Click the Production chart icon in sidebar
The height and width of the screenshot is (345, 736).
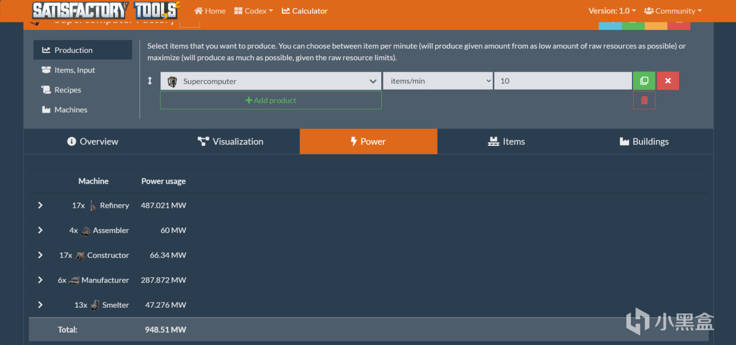(x=46, y=50)
